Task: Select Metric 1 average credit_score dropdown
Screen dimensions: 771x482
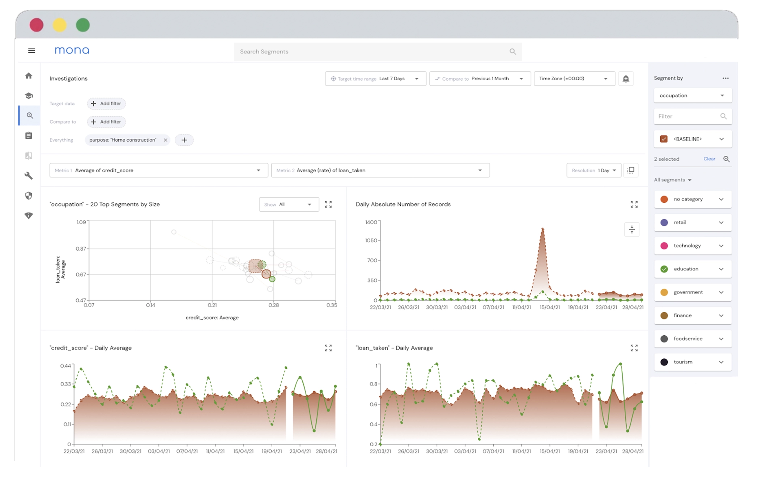Action: click(157, 171)
